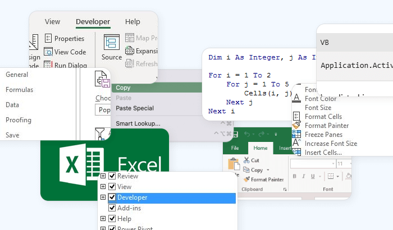The height and width of the screenshot is (230, 393).
Task: Expand the Review tree node
Action: click(x=103, y=176)
